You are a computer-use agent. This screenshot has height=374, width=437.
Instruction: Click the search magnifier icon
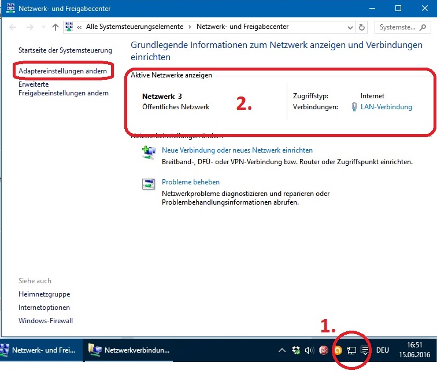(x=423, y=27)
